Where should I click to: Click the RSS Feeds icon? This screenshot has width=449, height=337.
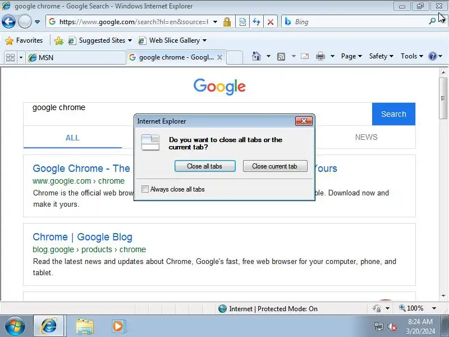[281, 57]
